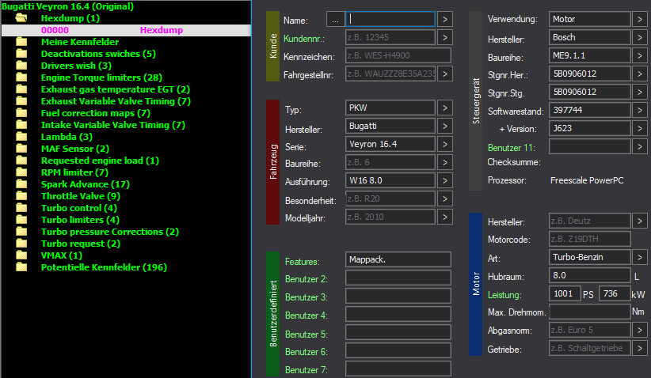
Task: Click the Drivers wish folder icon
Action: pyautogui.click(x=21, y=66)
